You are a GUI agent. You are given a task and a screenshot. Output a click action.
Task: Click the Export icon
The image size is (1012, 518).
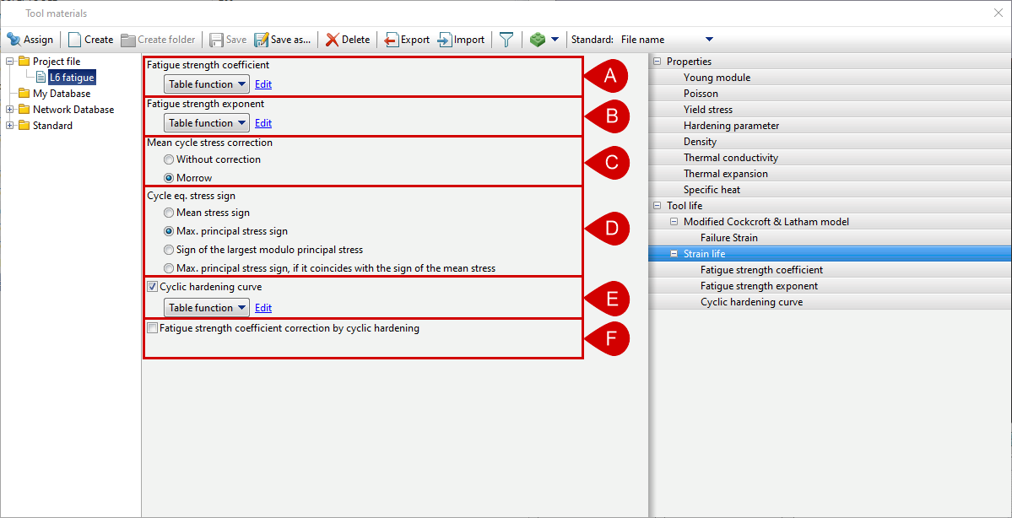tap(391, 39)
